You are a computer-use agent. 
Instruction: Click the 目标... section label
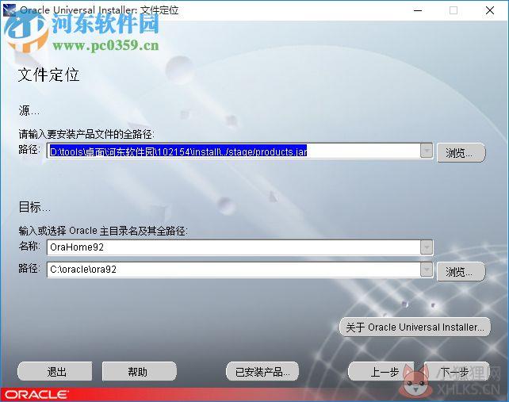[x=34, y=207]
